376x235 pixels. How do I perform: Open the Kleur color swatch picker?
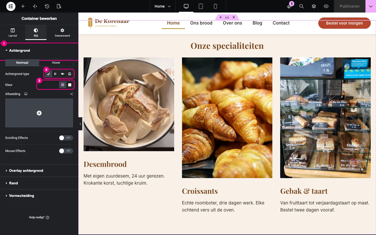(x=70, y=85)
